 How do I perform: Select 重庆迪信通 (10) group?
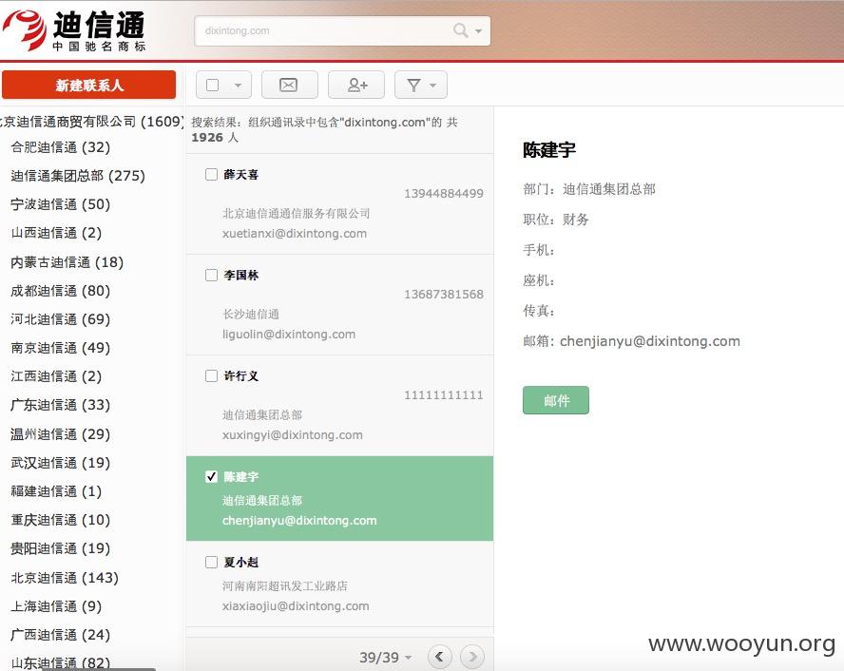pyautogui.click(x=60, y=520)
